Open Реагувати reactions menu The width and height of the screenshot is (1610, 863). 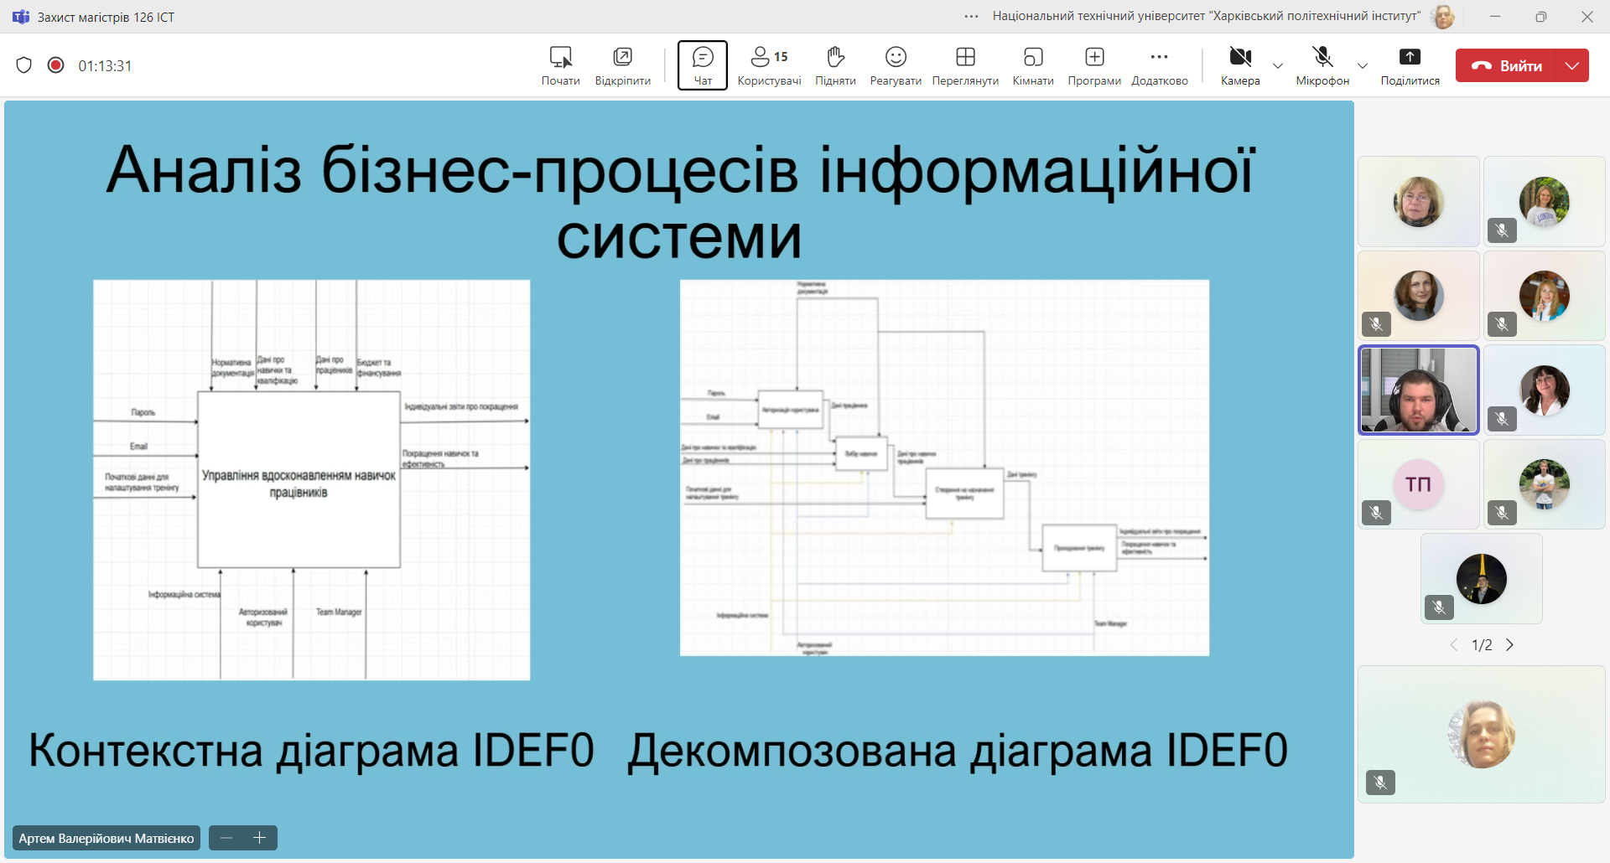pyautogui.click(x=896, y=65)
